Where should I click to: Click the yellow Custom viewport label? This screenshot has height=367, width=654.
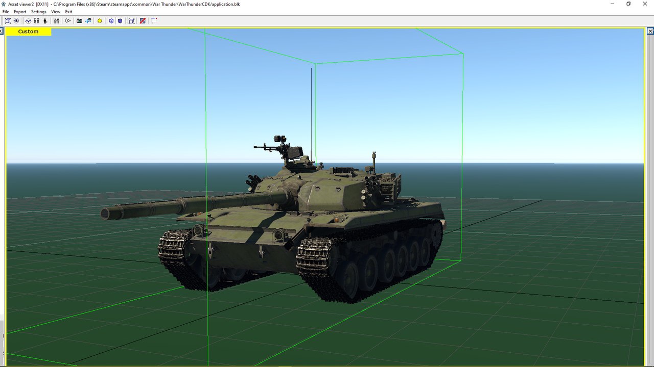coord(28,32)
